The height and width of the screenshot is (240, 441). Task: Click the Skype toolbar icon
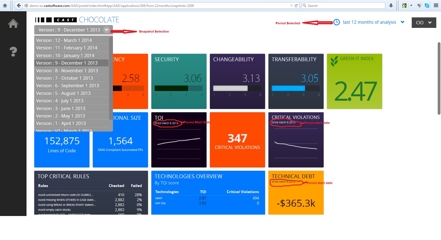tap(427, 6)
